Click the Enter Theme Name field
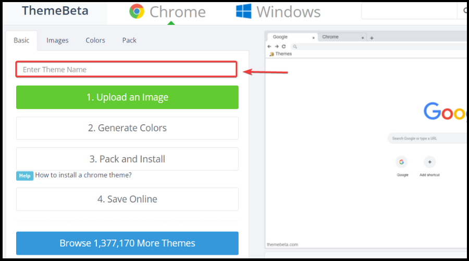 [127, 69]
